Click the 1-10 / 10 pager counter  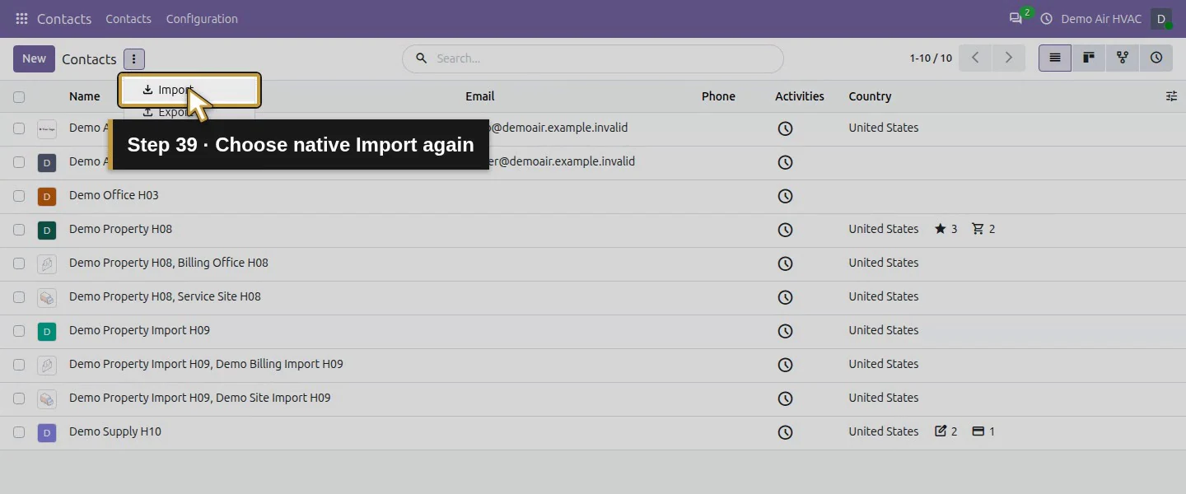(x=931, y=58)
